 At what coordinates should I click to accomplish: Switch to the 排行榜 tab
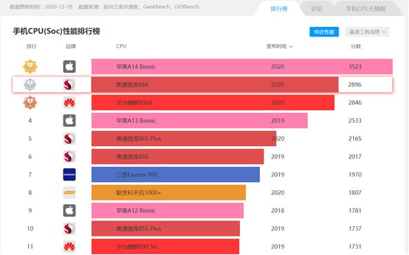point(279,9)
